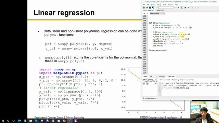This screenshot has height=123, width=219.
Task: Open Wing IDE feather icon on taskbar
Action: point(70,121)
